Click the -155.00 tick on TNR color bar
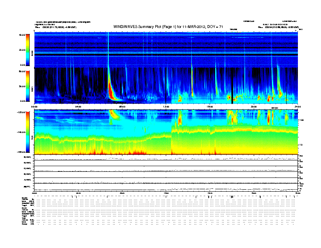This screenshot has height=248, width=321. (x=21, y=152)
